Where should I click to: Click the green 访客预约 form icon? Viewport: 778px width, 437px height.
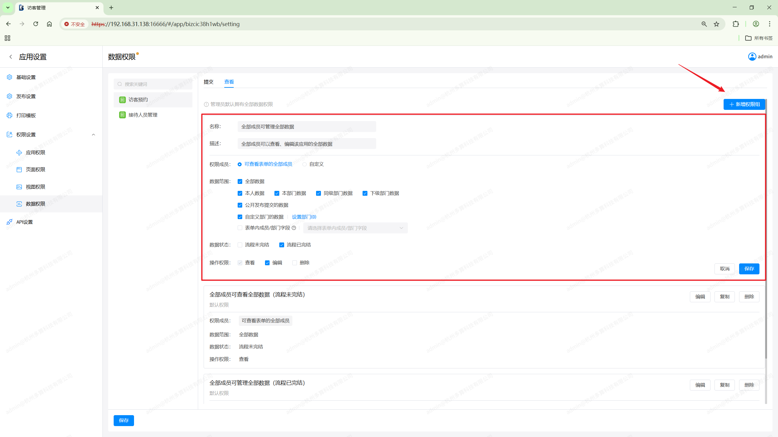click(x=122, y=100)
